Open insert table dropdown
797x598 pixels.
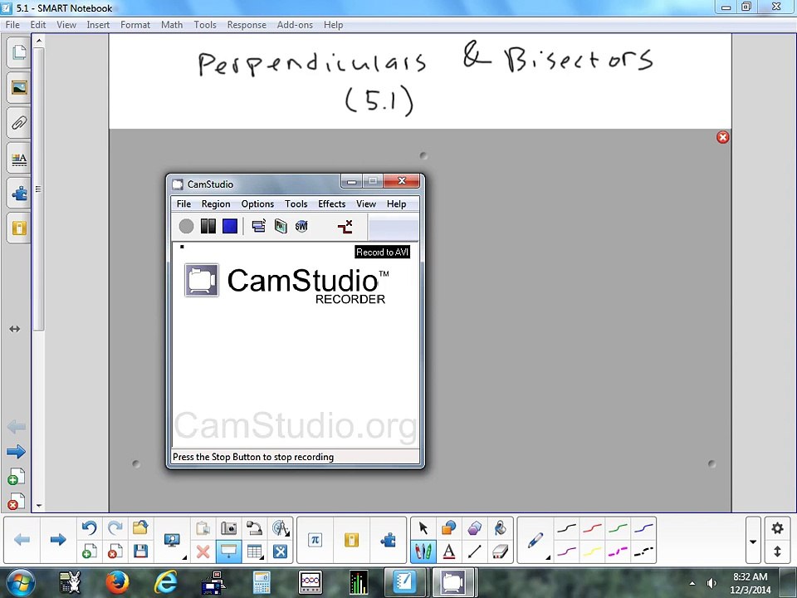(x=254, y=551)
